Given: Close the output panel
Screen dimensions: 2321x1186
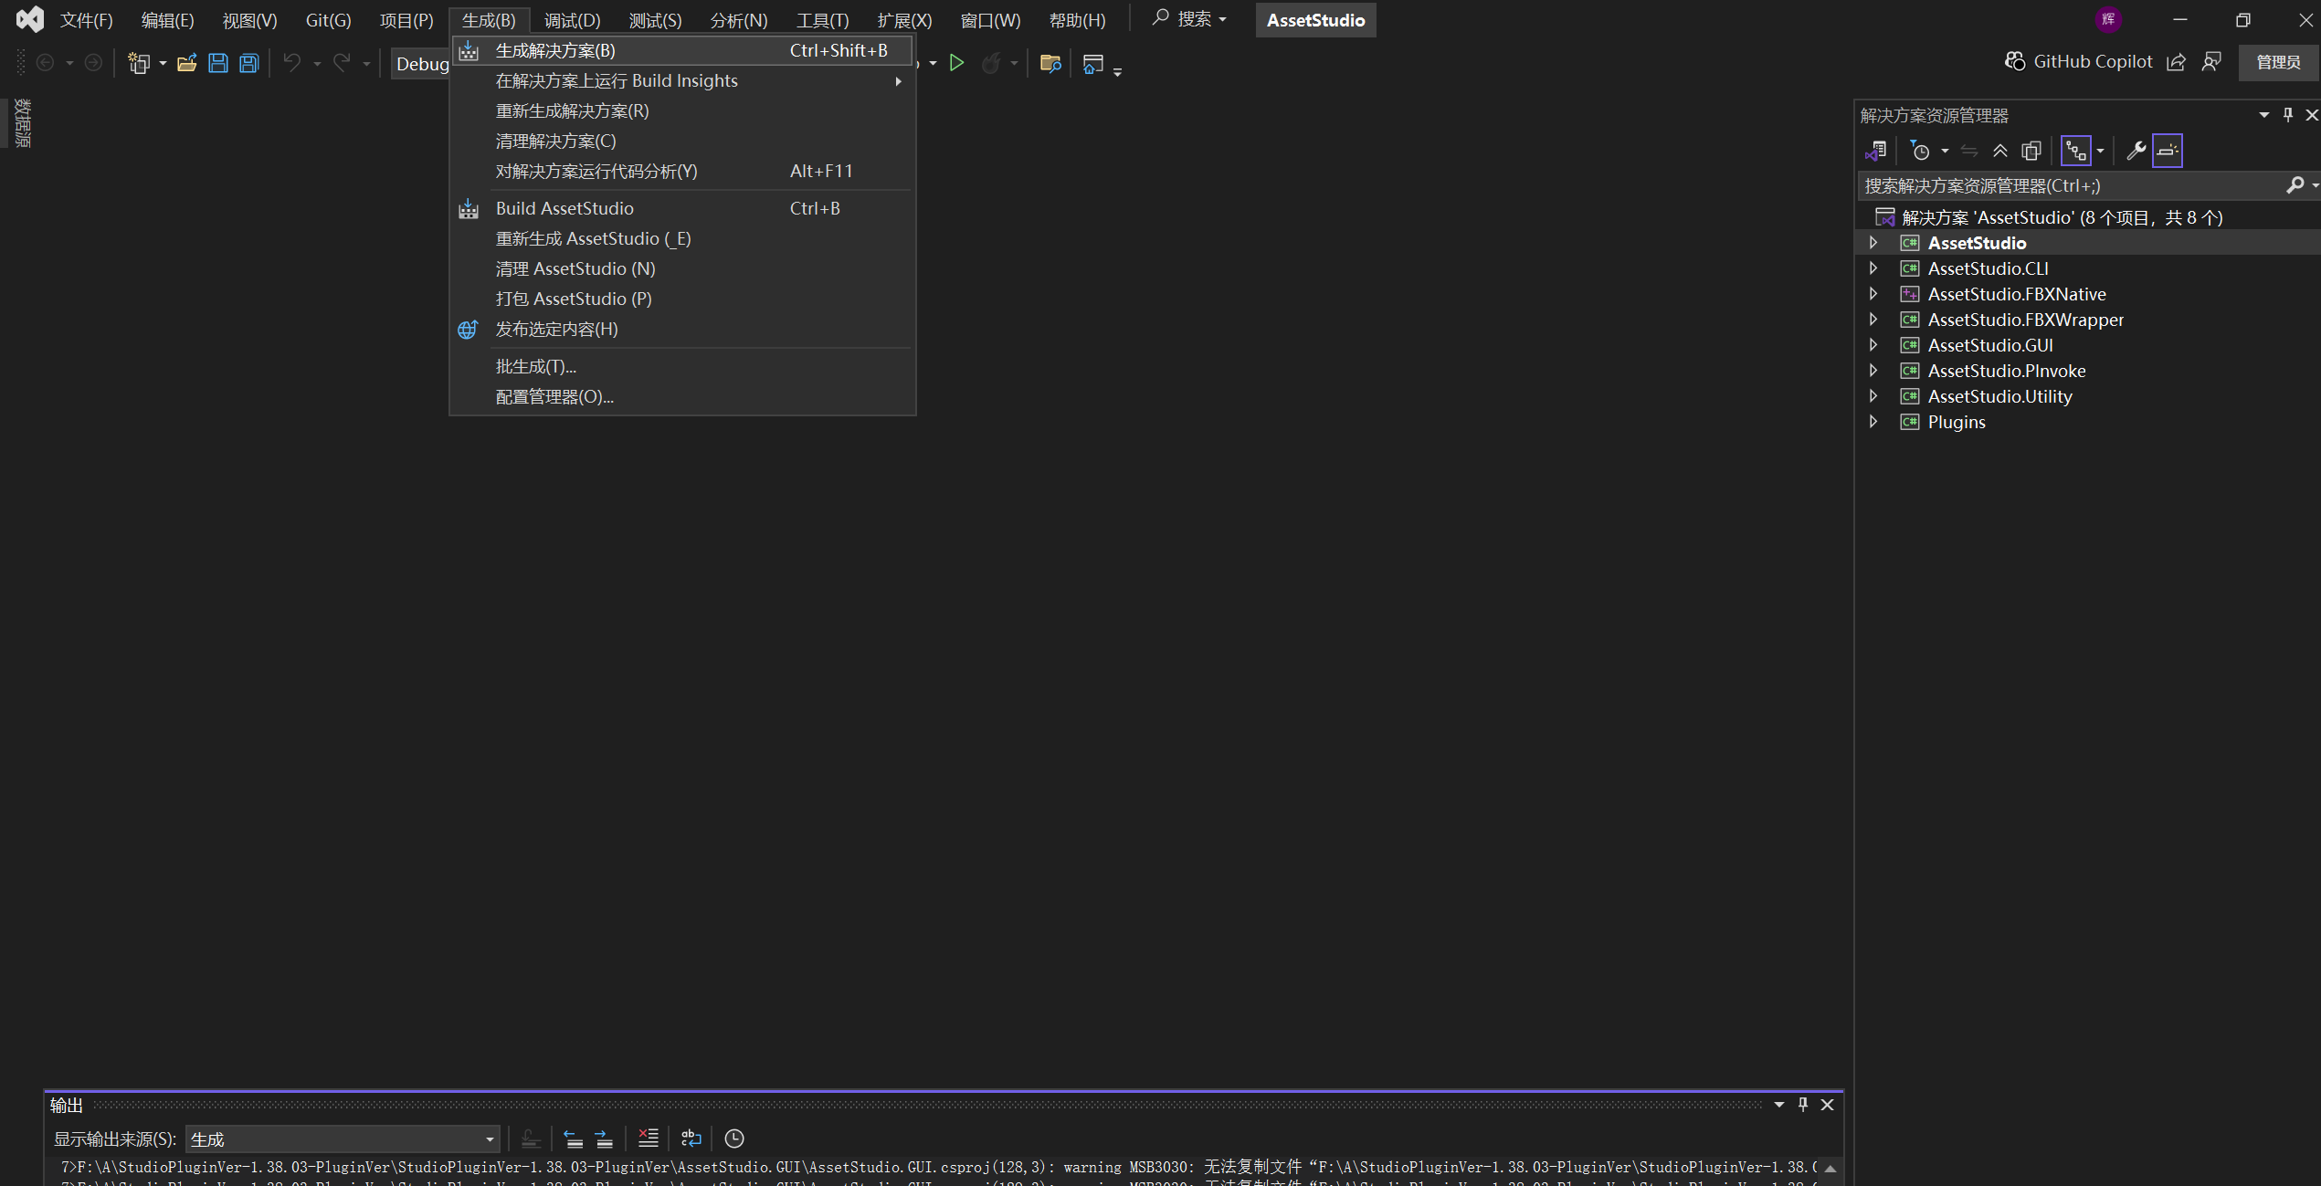Looking at the screenshot, I should 1827,1104.
